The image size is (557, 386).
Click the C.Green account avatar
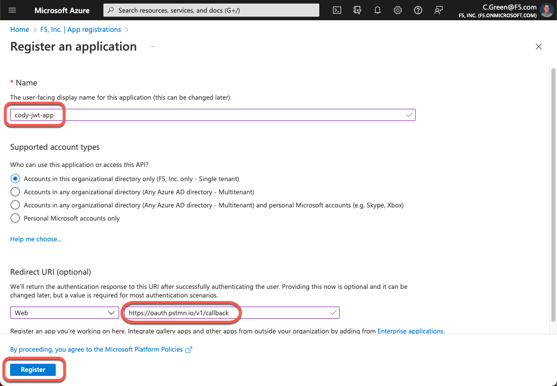(546, 10)
